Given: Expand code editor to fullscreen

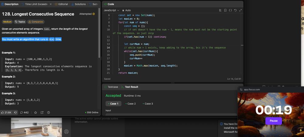Looking at the screenshot, I should pos(240,10).
